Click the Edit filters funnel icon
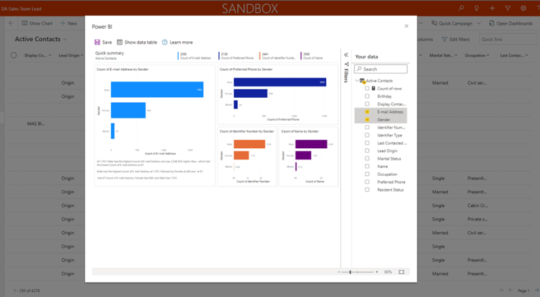 444,39
